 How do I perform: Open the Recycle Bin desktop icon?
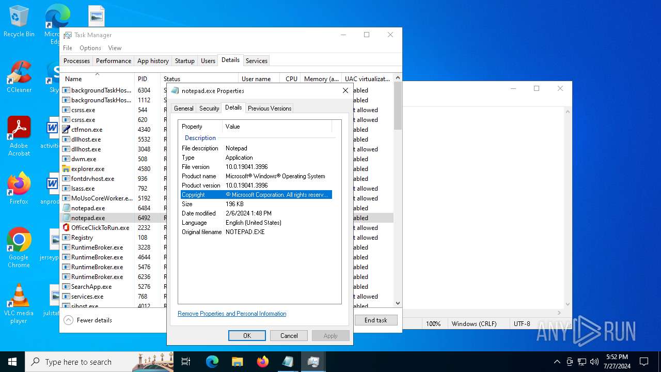coord(19,22)
